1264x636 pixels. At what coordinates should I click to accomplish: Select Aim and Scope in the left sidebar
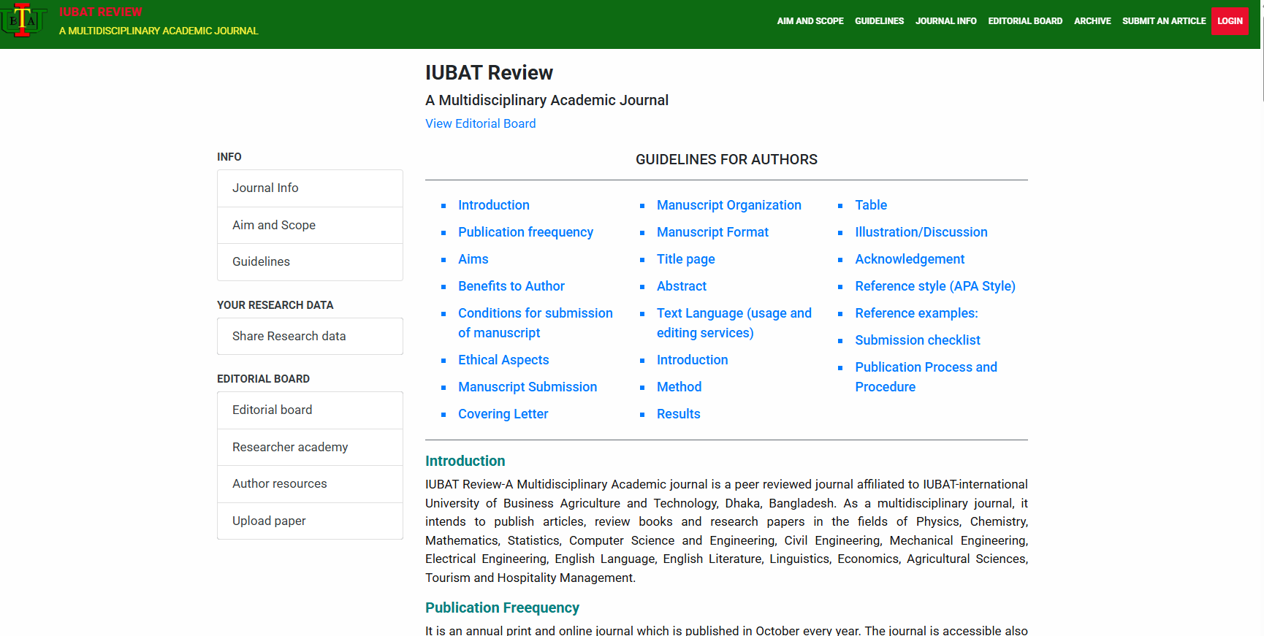[310, 225]
